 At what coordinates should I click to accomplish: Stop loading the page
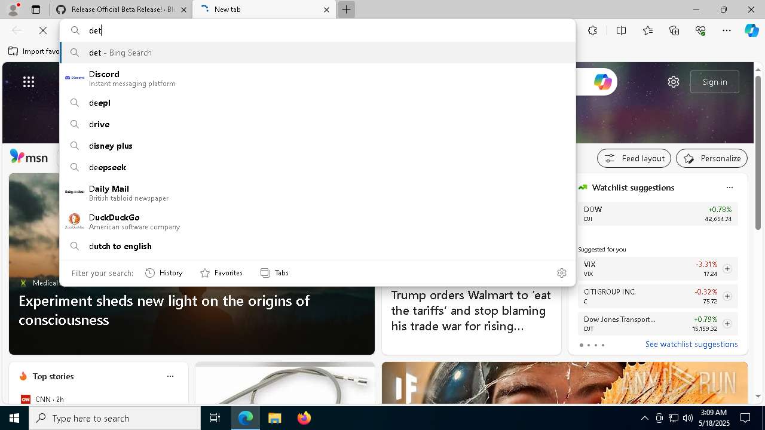(x=43, y=30)
